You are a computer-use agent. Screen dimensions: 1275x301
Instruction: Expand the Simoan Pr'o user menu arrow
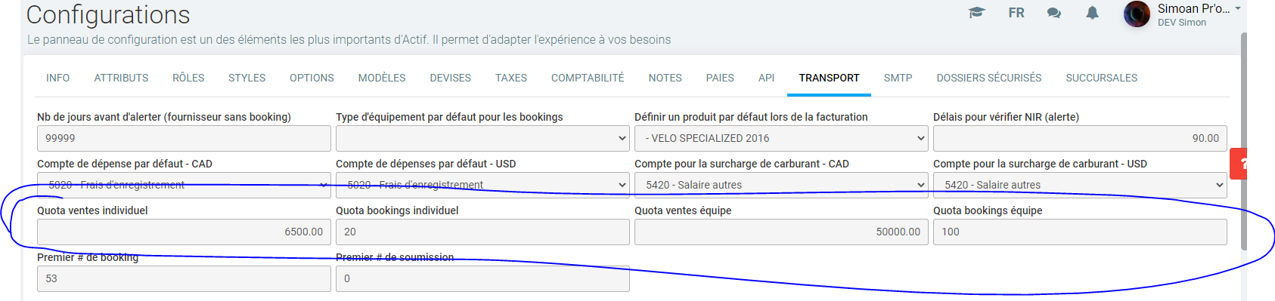point(1238,9)
